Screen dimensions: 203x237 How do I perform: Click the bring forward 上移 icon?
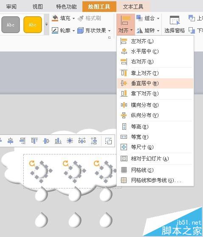tap(192, 18)
